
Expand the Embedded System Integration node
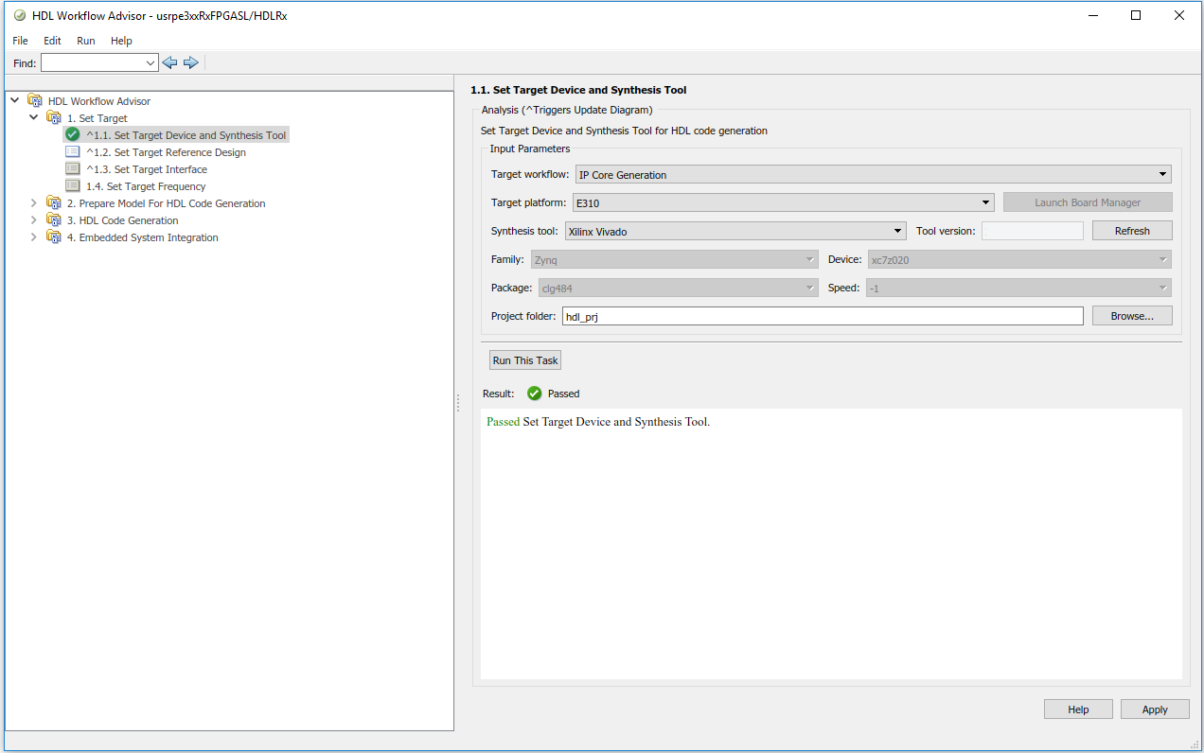[x=34, y=237]
